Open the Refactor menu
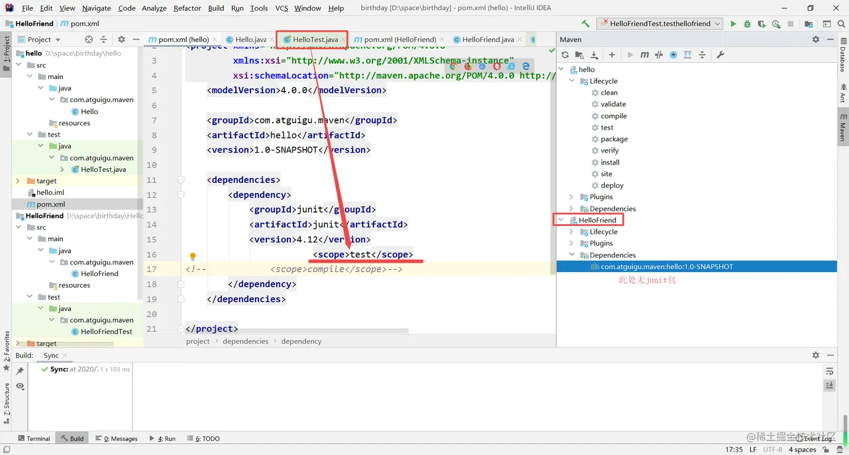The width and height of the screenshot is (849, 455). click(188, 8)
